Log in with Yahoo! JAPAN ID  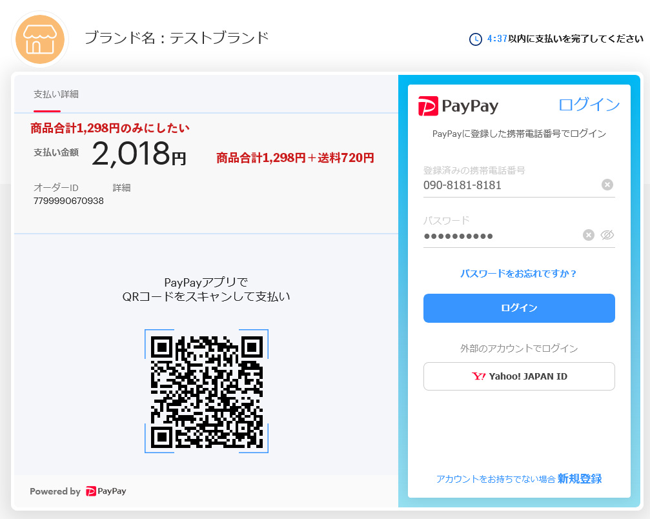pyautogui.click(x=519, y=376)
